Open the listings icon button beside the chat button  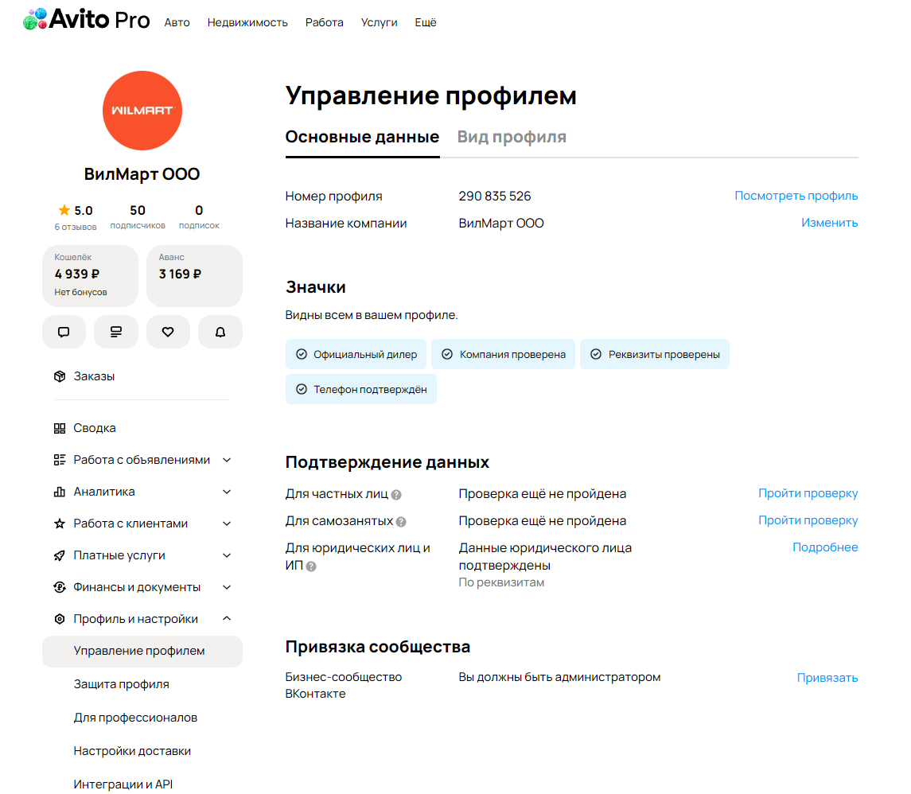coord(116,333)
